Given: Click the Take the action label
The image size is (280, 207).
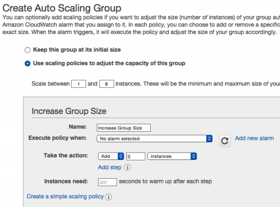Looking at the screenshot, I should click(66, 156).
